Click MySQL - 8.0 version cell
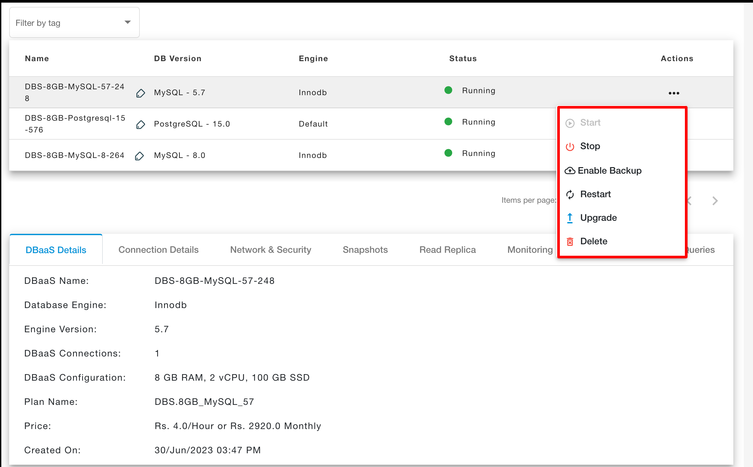Viewport: 753px width, 467px height. (x=180, y=155)
